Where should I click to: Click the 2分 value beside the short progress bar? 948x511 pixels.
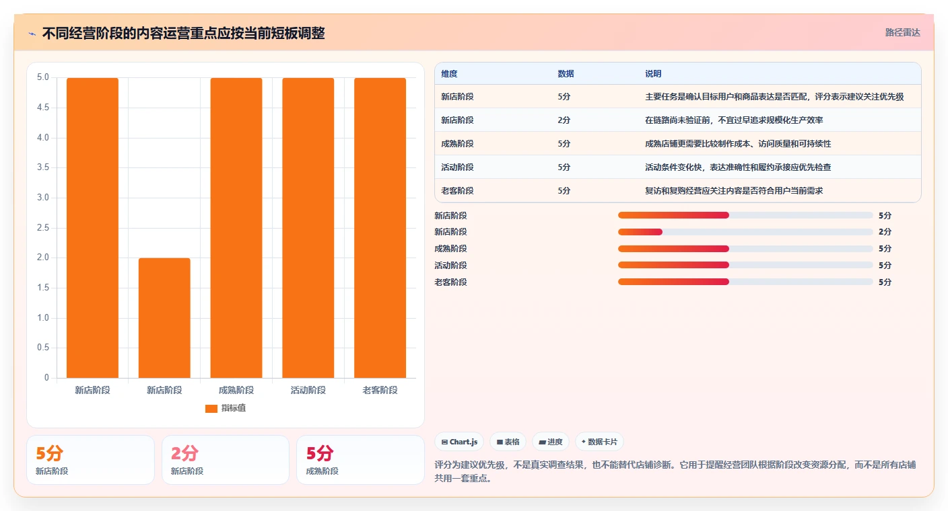pos(885,232)
